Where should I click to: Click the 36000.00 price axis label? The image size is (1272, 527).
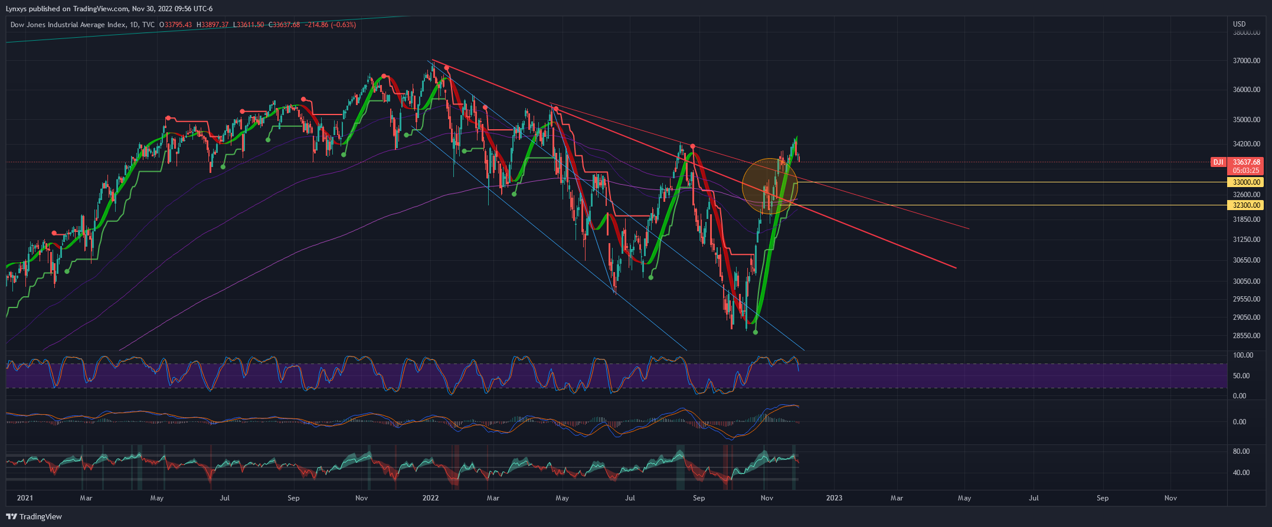coord(1247,90)
